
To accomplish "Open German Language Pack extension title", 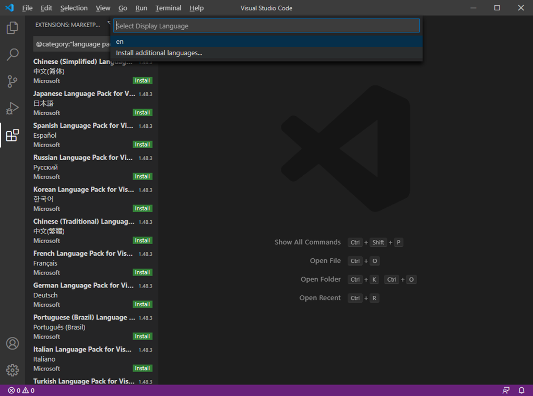I will click(84, 285).
